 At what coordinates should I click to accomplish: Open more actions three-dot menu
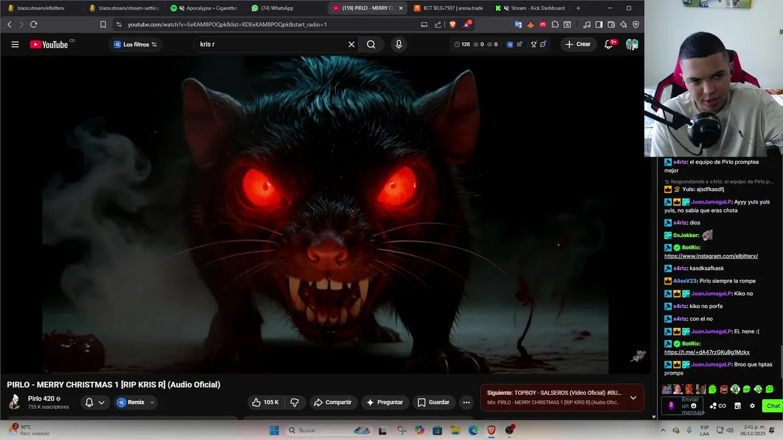coord(466,402)
